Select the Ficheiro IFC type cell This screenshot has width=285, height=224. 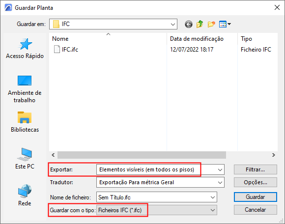click(256, 50)
